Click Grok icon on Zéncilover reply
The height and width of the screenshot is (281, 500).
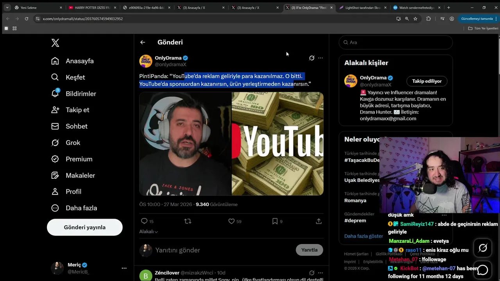coord(312,273)
